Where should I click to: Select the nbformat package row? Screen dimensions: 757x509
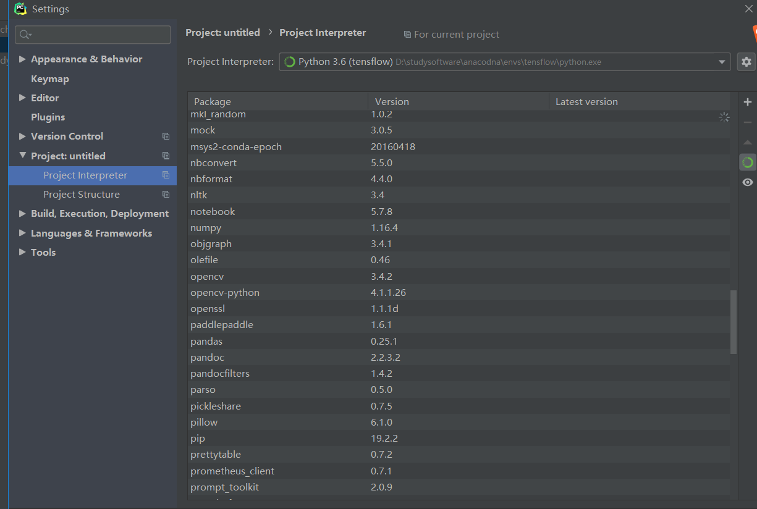[459, 179]
